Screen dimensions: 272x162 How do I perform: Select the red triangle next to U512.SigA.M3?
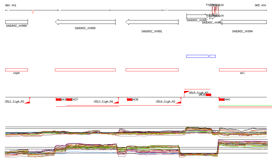pos(27,102)
